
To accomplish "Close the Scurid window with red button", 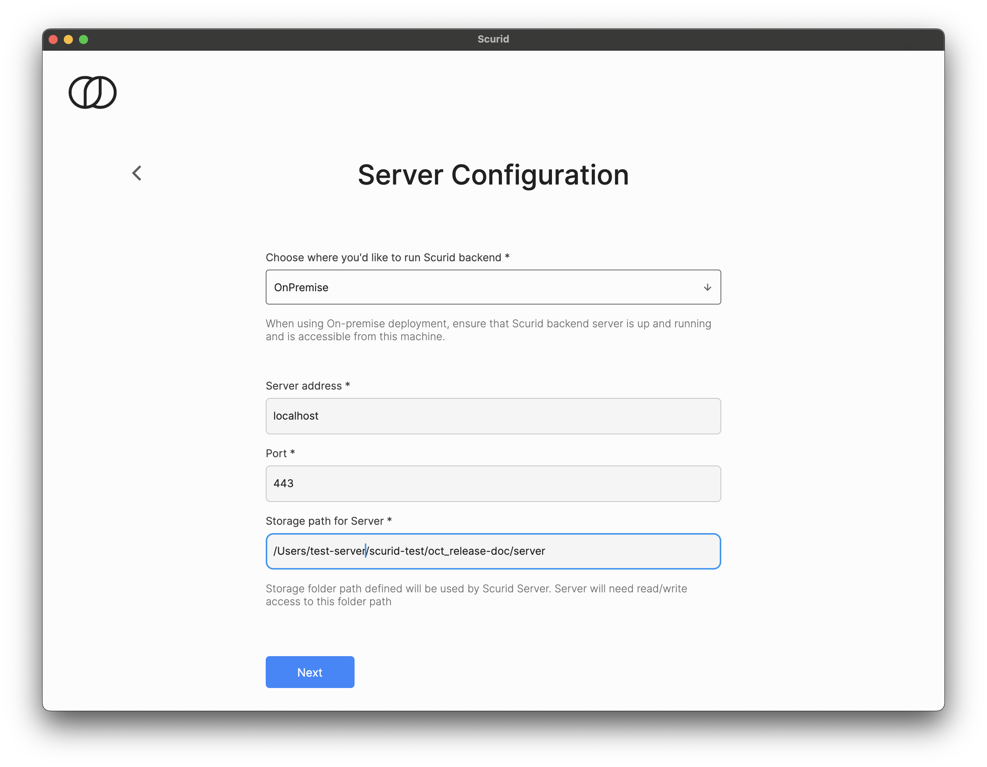I will 53,39.
